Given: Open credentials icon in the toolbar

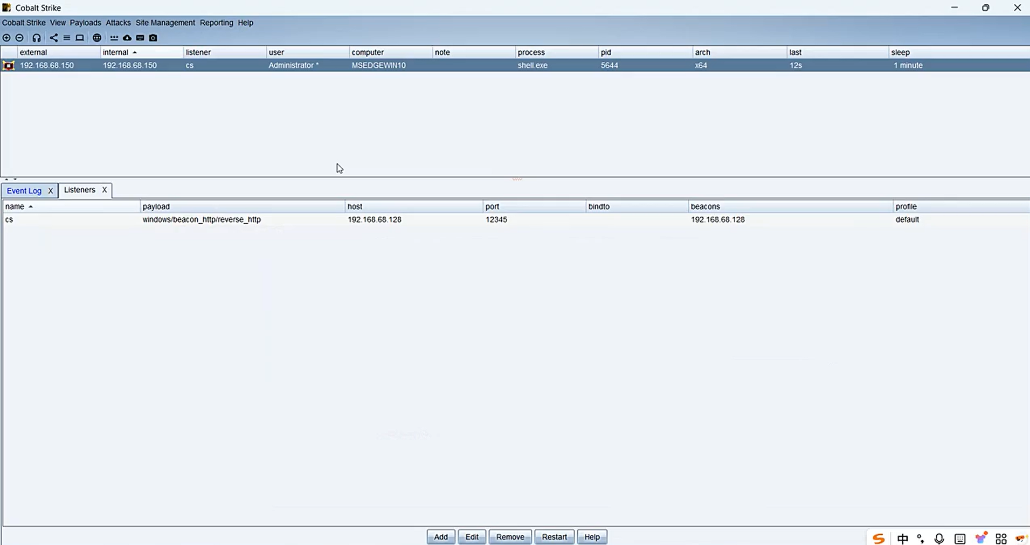Looking at the screenshot, I should click(114, 38).
